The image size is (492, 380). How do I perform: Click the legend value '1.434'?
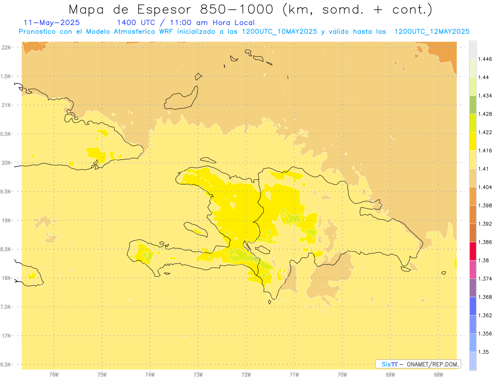click(485, 96)
